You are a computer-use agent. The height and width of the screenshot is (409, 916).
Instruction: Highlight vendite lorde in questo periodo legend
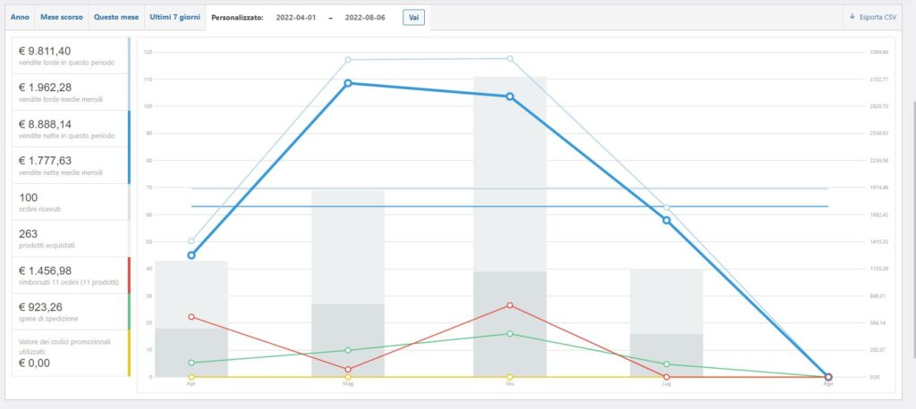71,55
